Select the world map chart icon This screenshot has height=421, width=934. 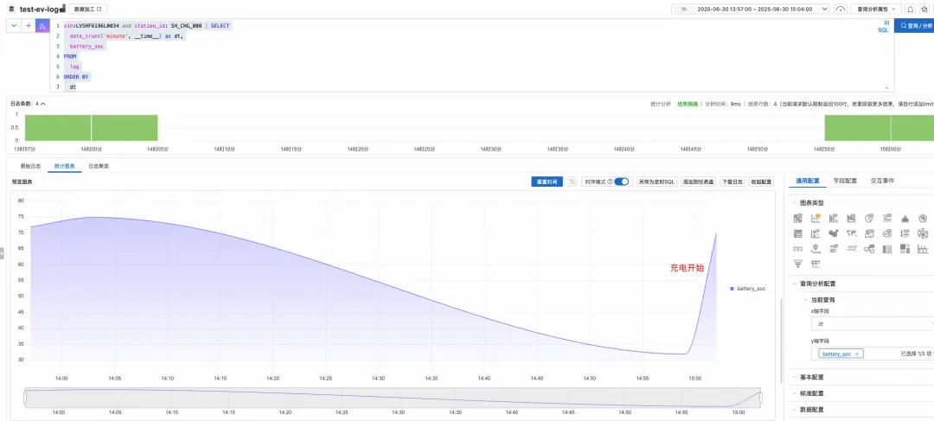click(x=851, y=233)
